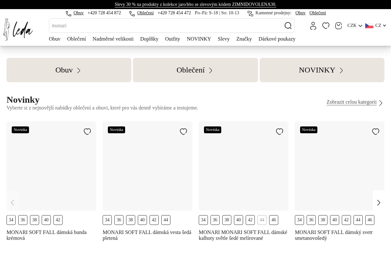Click the Leda logo
Screen dimensions: 391x260
18,30
